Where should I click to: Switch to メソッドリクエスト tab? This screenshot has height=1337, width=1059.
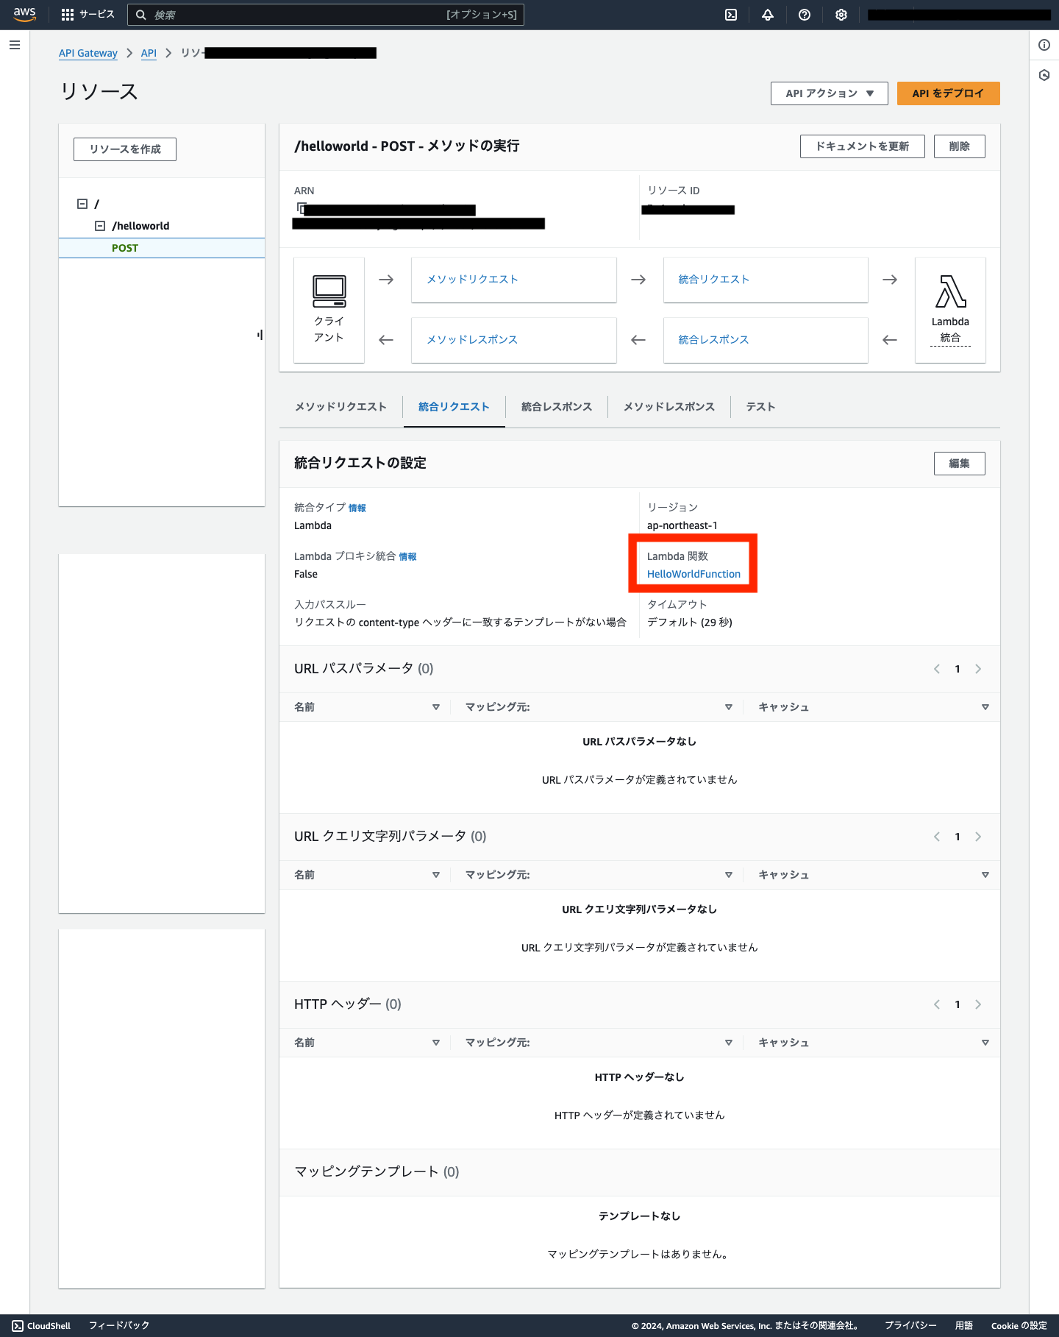(340, 407)
